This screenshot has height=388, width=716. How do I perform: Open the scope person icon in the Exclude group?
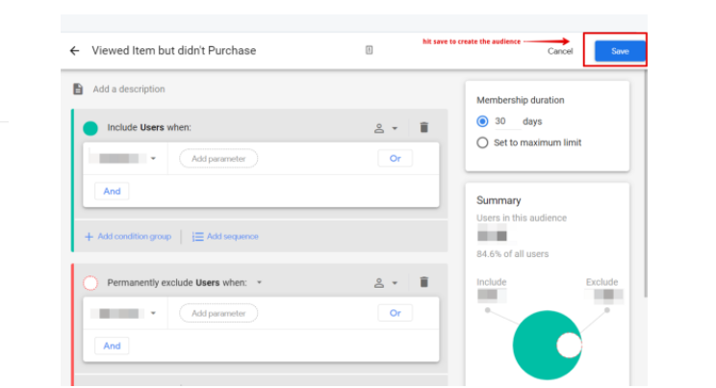tap(379, 283)
